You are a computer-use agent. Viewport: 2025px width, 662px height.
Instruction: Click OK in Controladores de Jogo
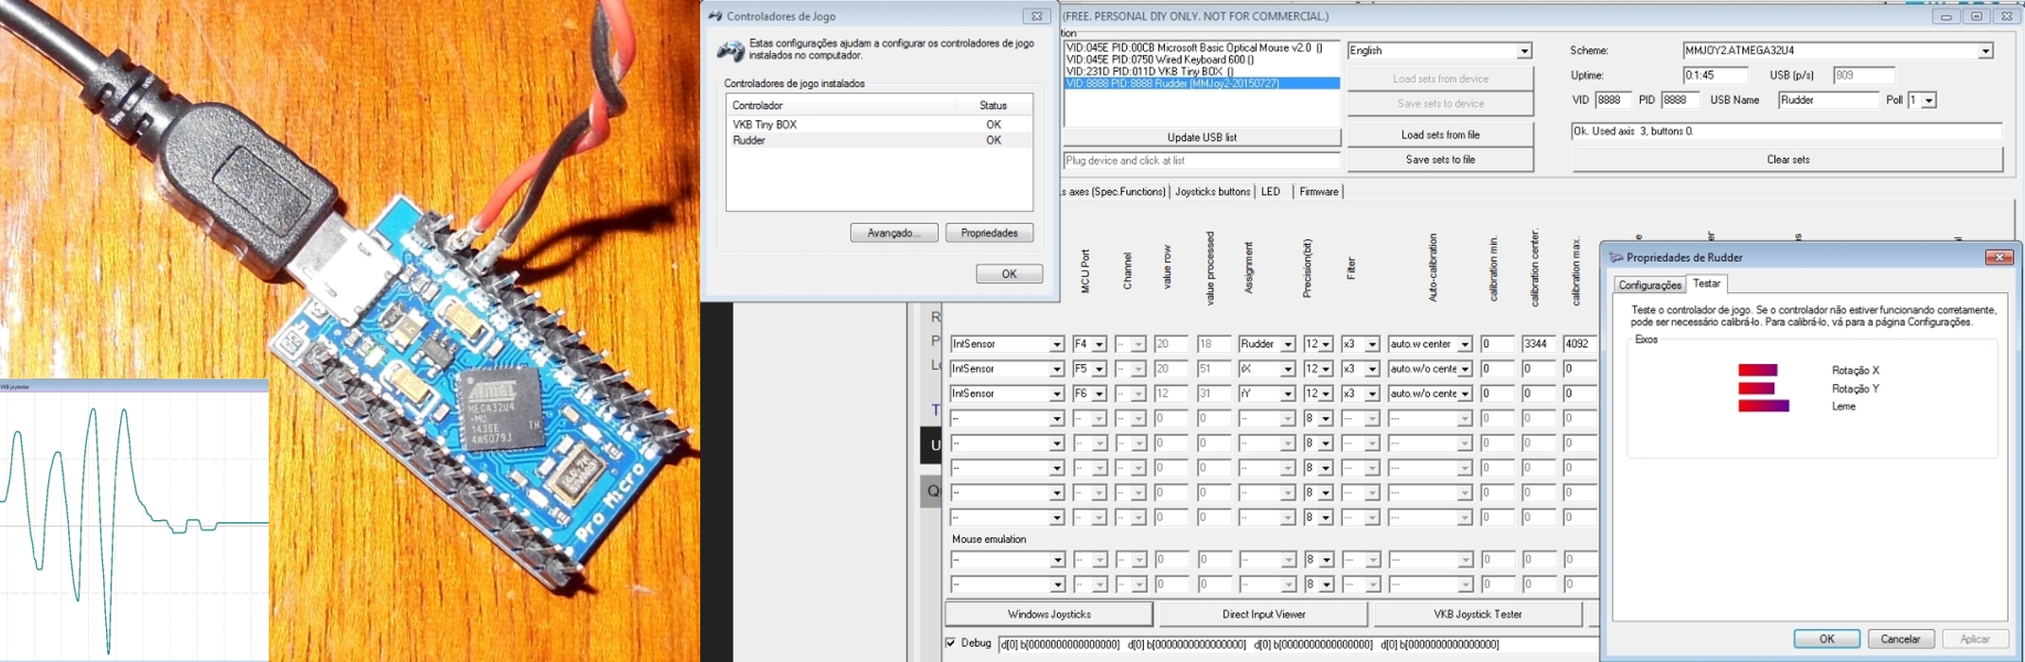tap(1009, 274)
